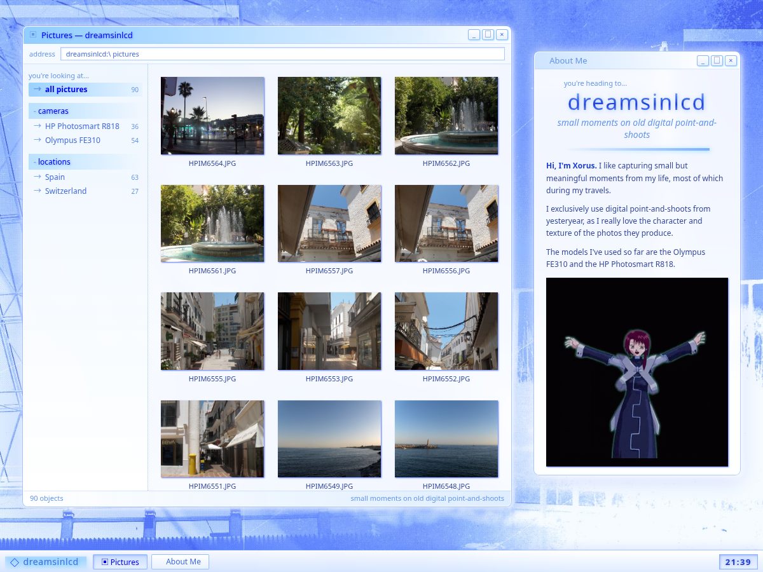Open thumbnail HPIM6551.JPG
The height and width of the screenshot is (572, 763).
[x=212, y=439]
